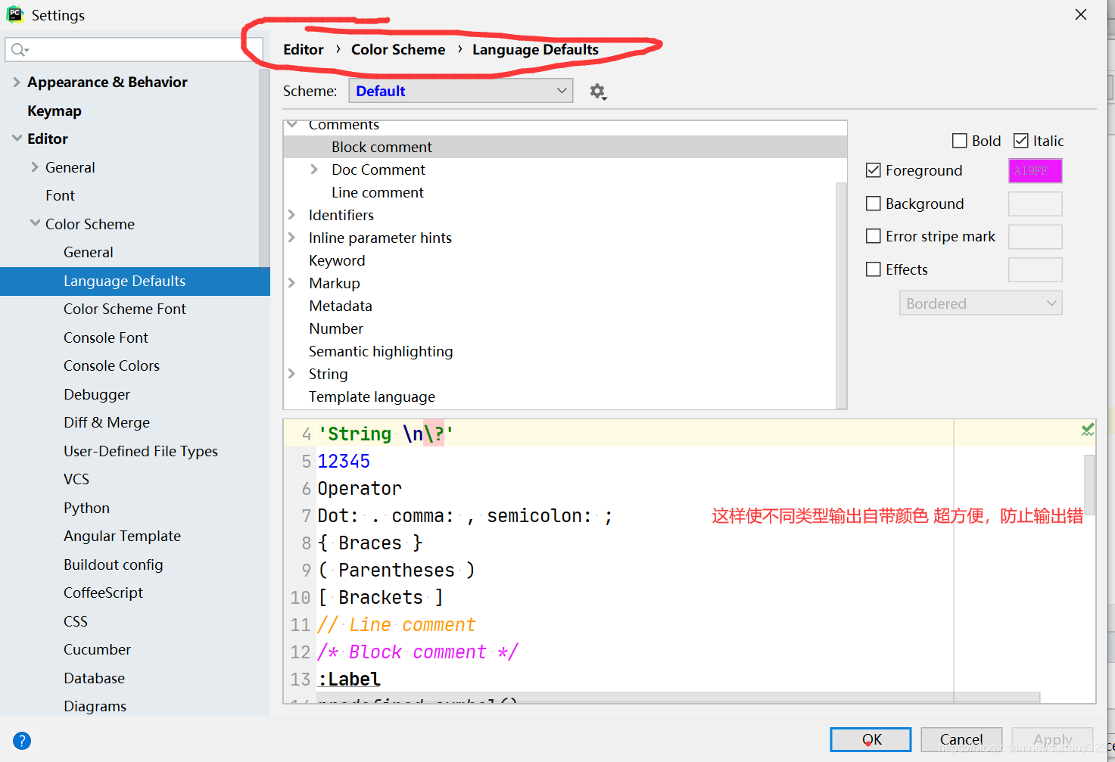Expand the Markup node

[291, 283]
